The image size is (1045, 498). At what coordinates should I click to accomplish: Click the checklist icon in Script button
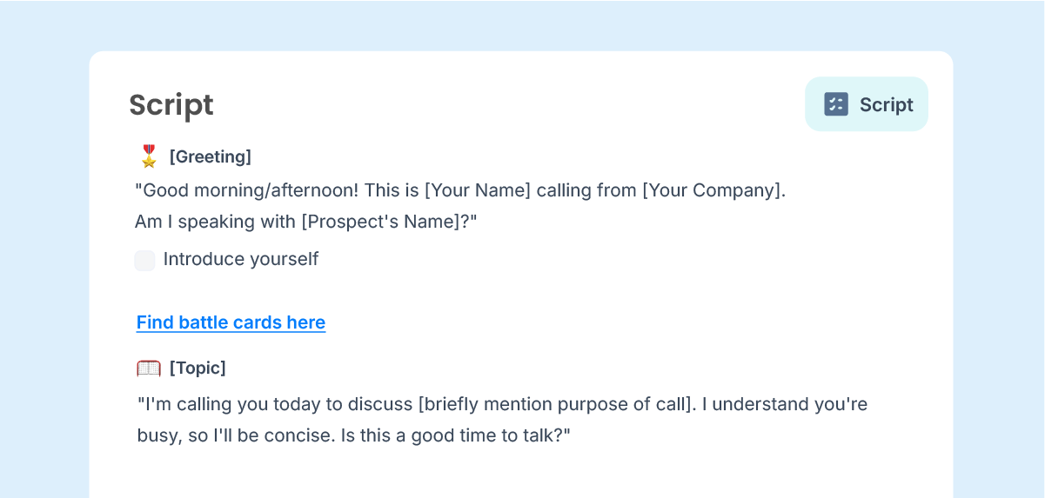(836, 104)
